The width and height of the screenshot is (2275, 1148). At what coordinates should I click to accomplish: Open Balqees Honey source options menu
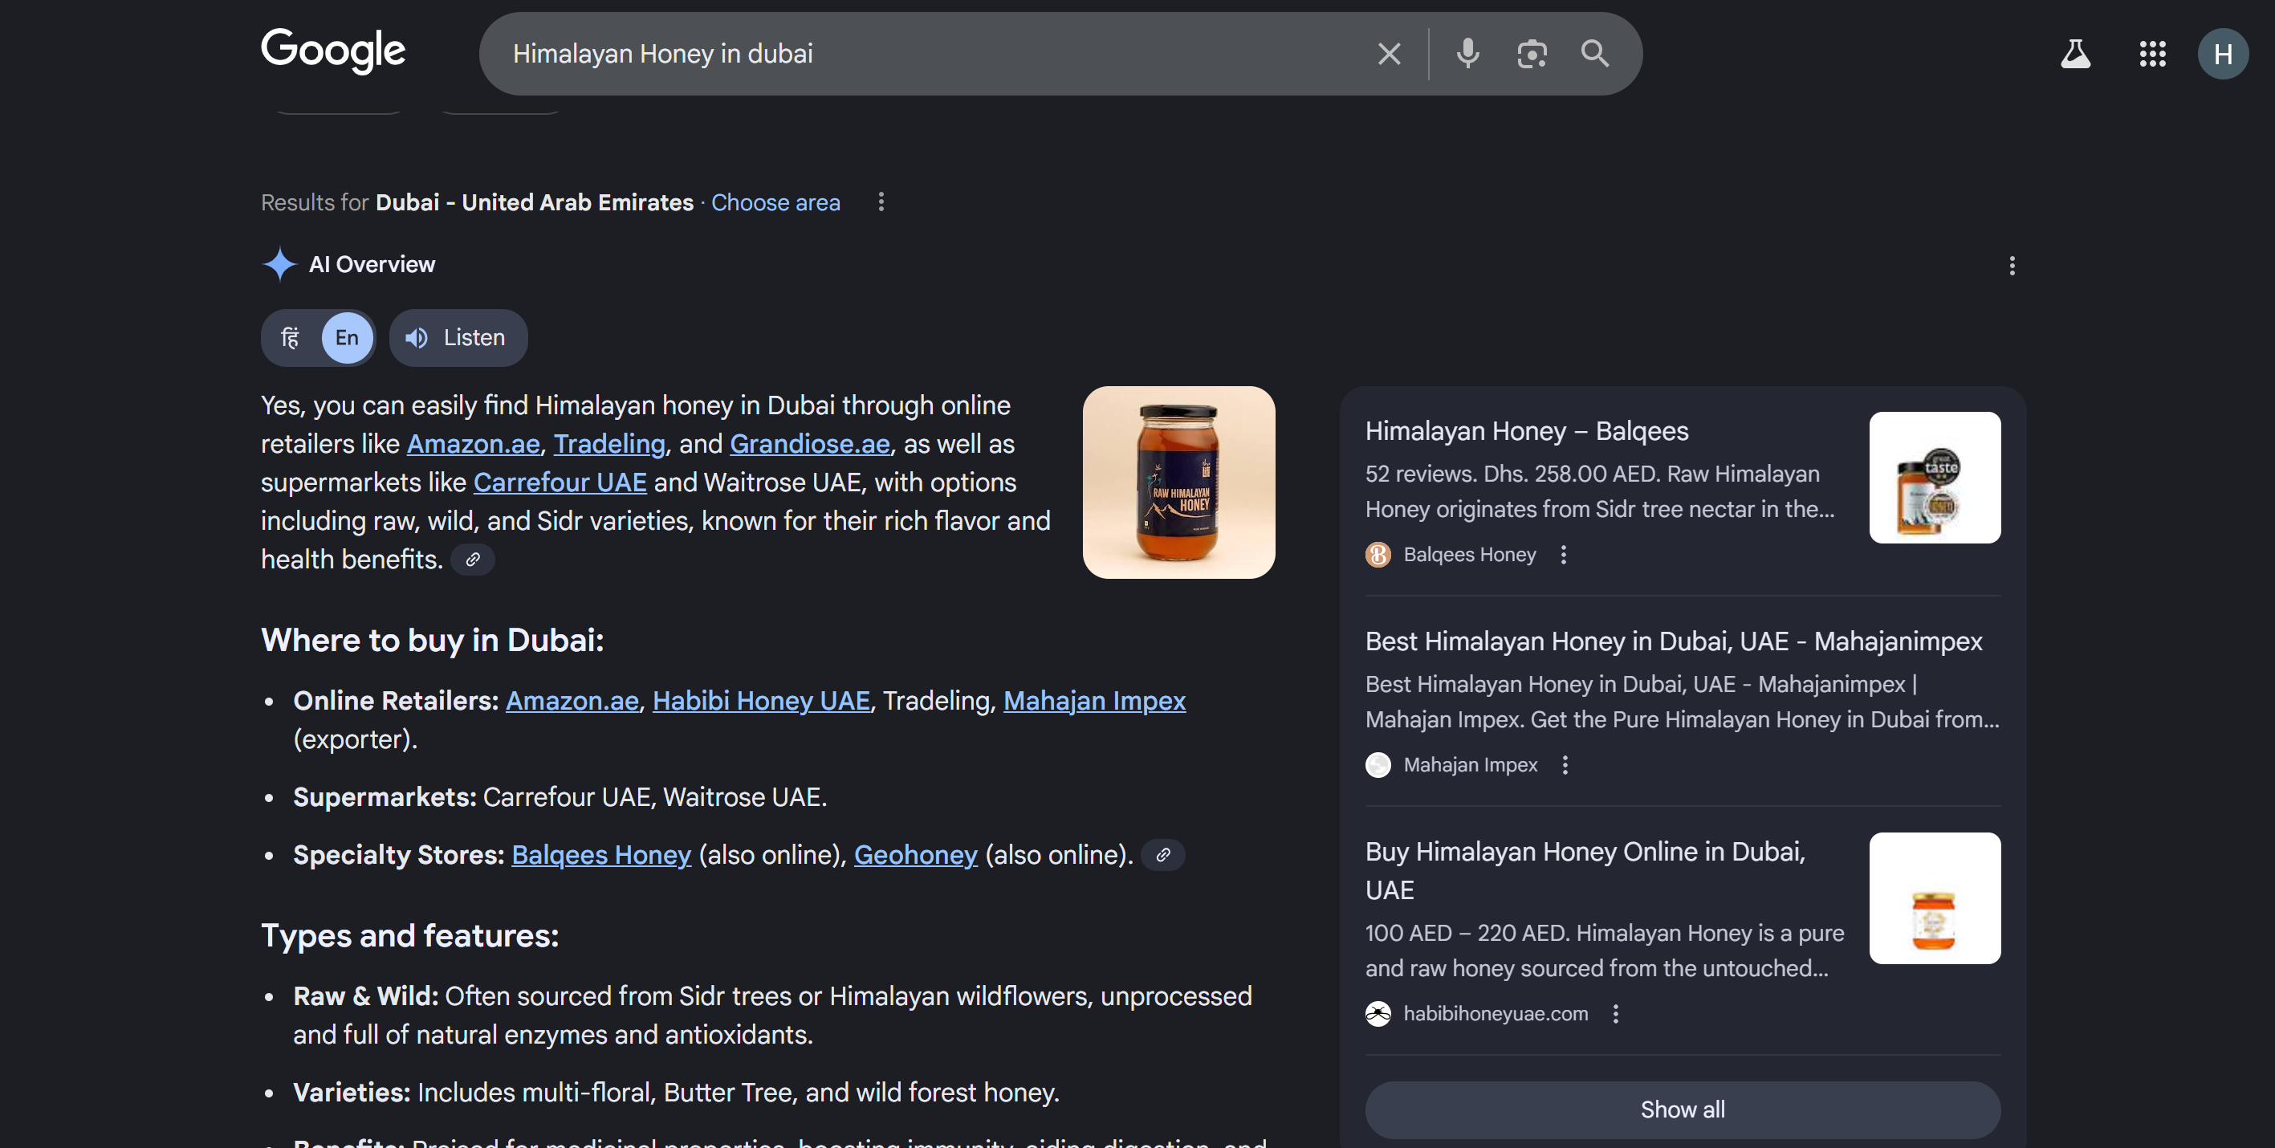tap(1563, 555)
